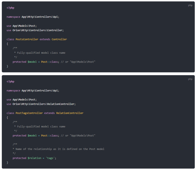Click the Orion RelationController use statement
Screen dimensions: 196x170
[44, 104]
